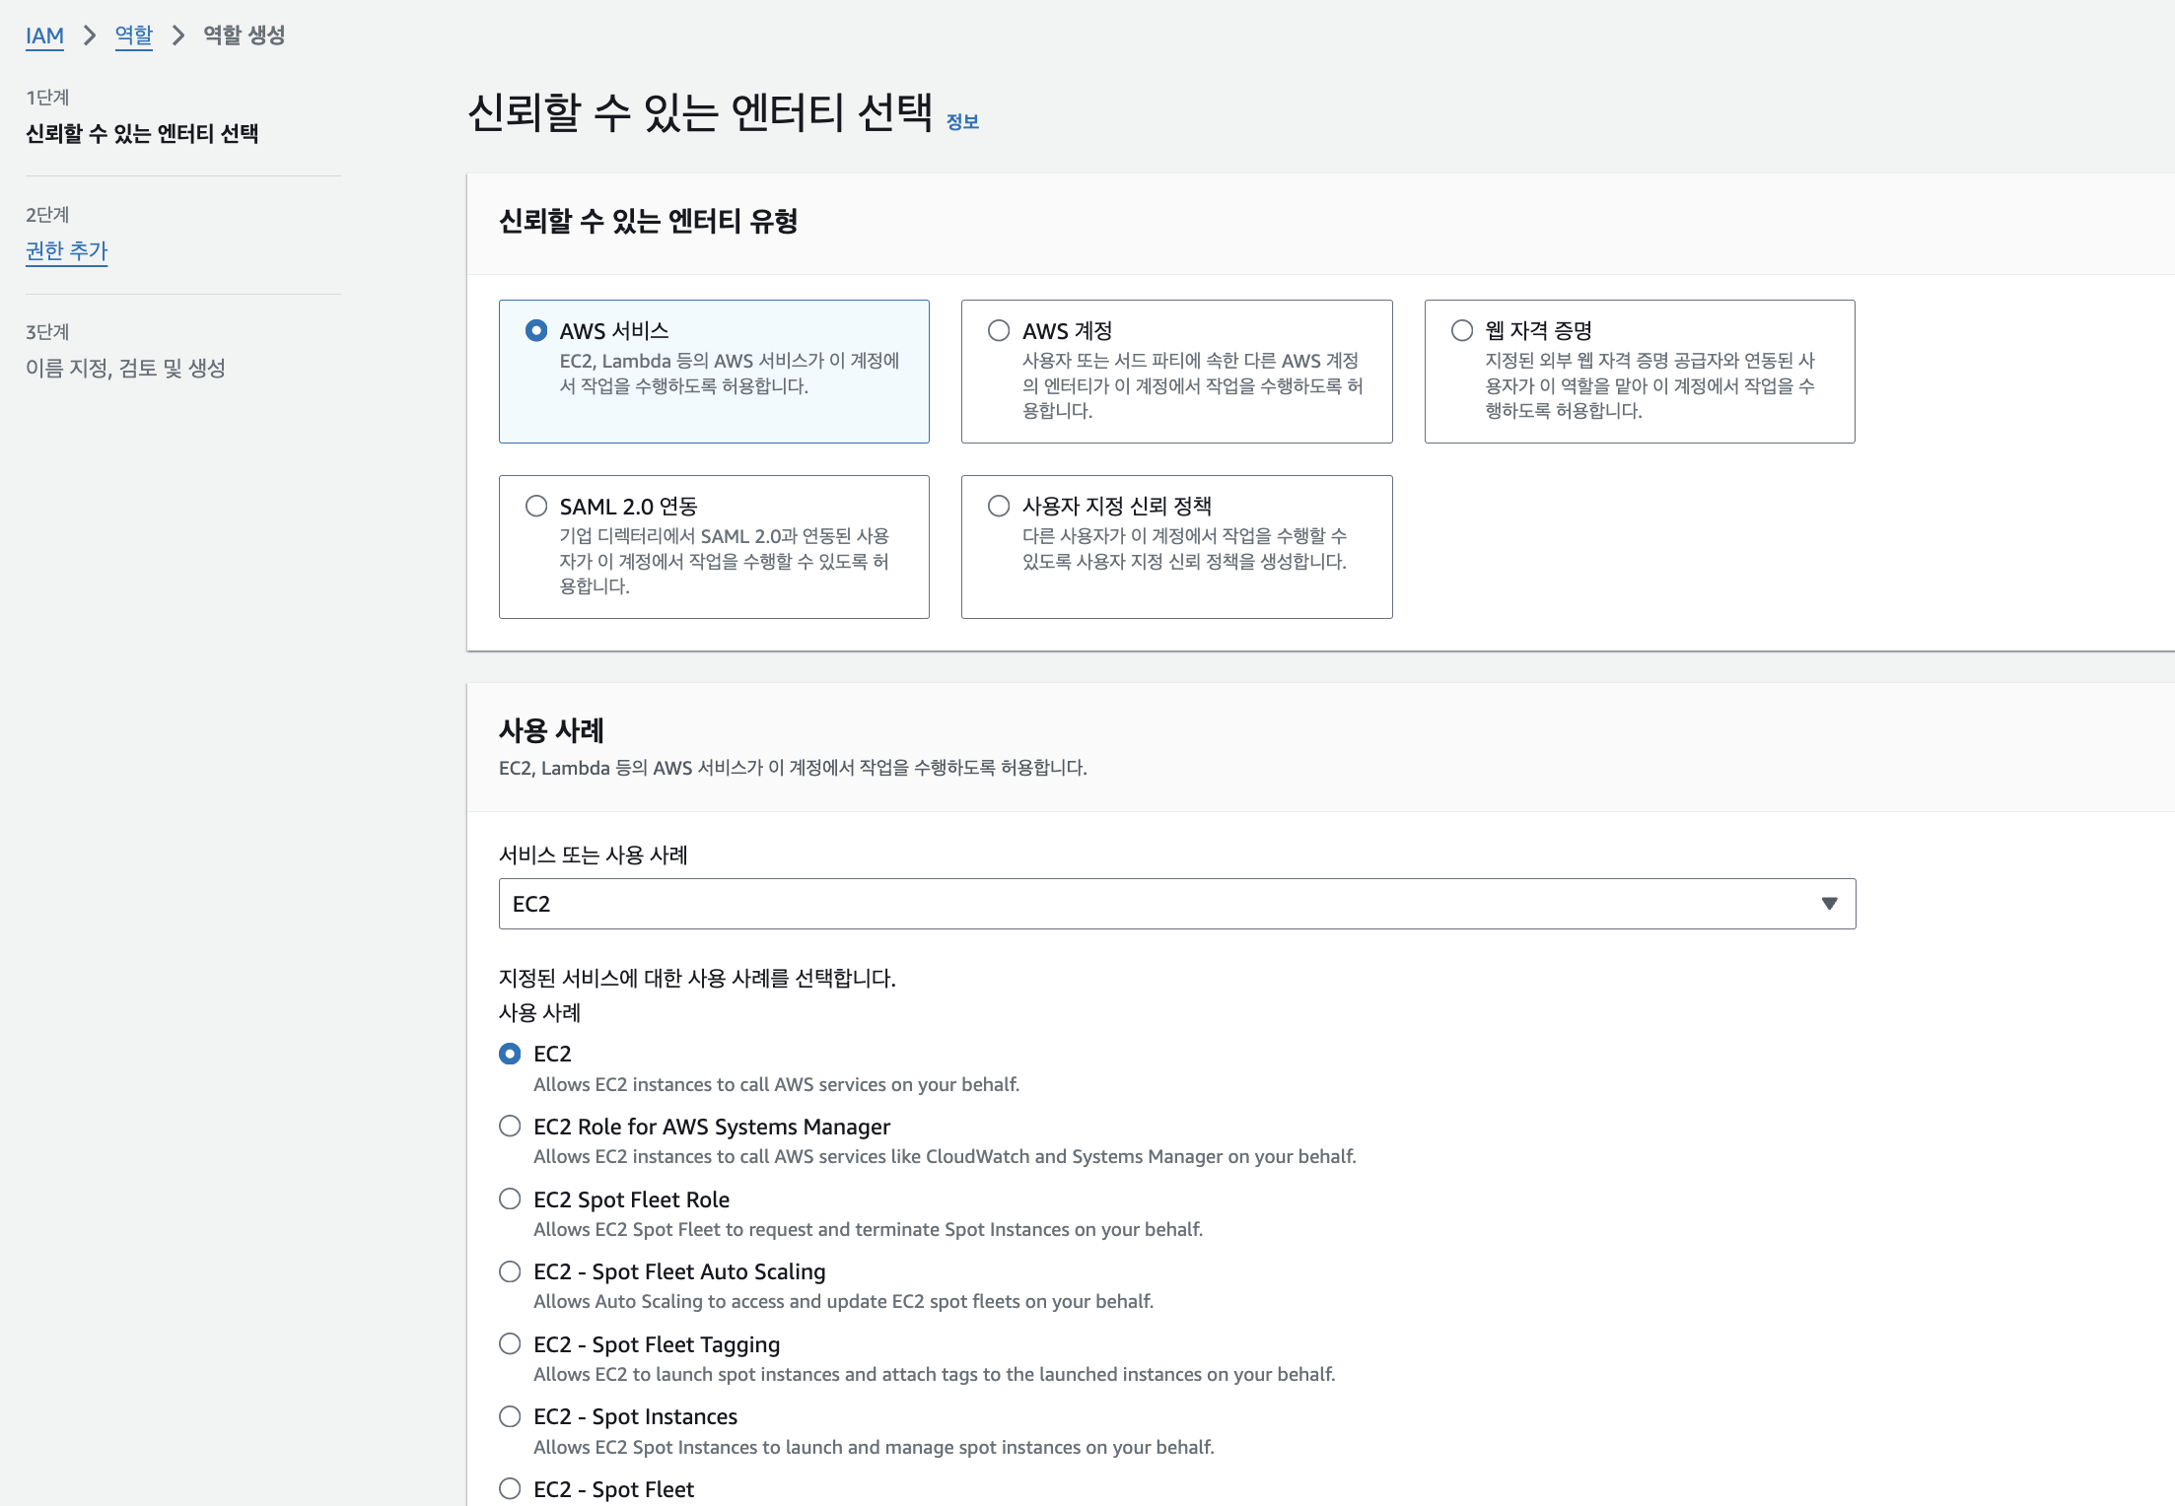Click the chevron after IAM breadcrumb
Viewport: 2175px width, 1506px height.
tap(90, 36)
